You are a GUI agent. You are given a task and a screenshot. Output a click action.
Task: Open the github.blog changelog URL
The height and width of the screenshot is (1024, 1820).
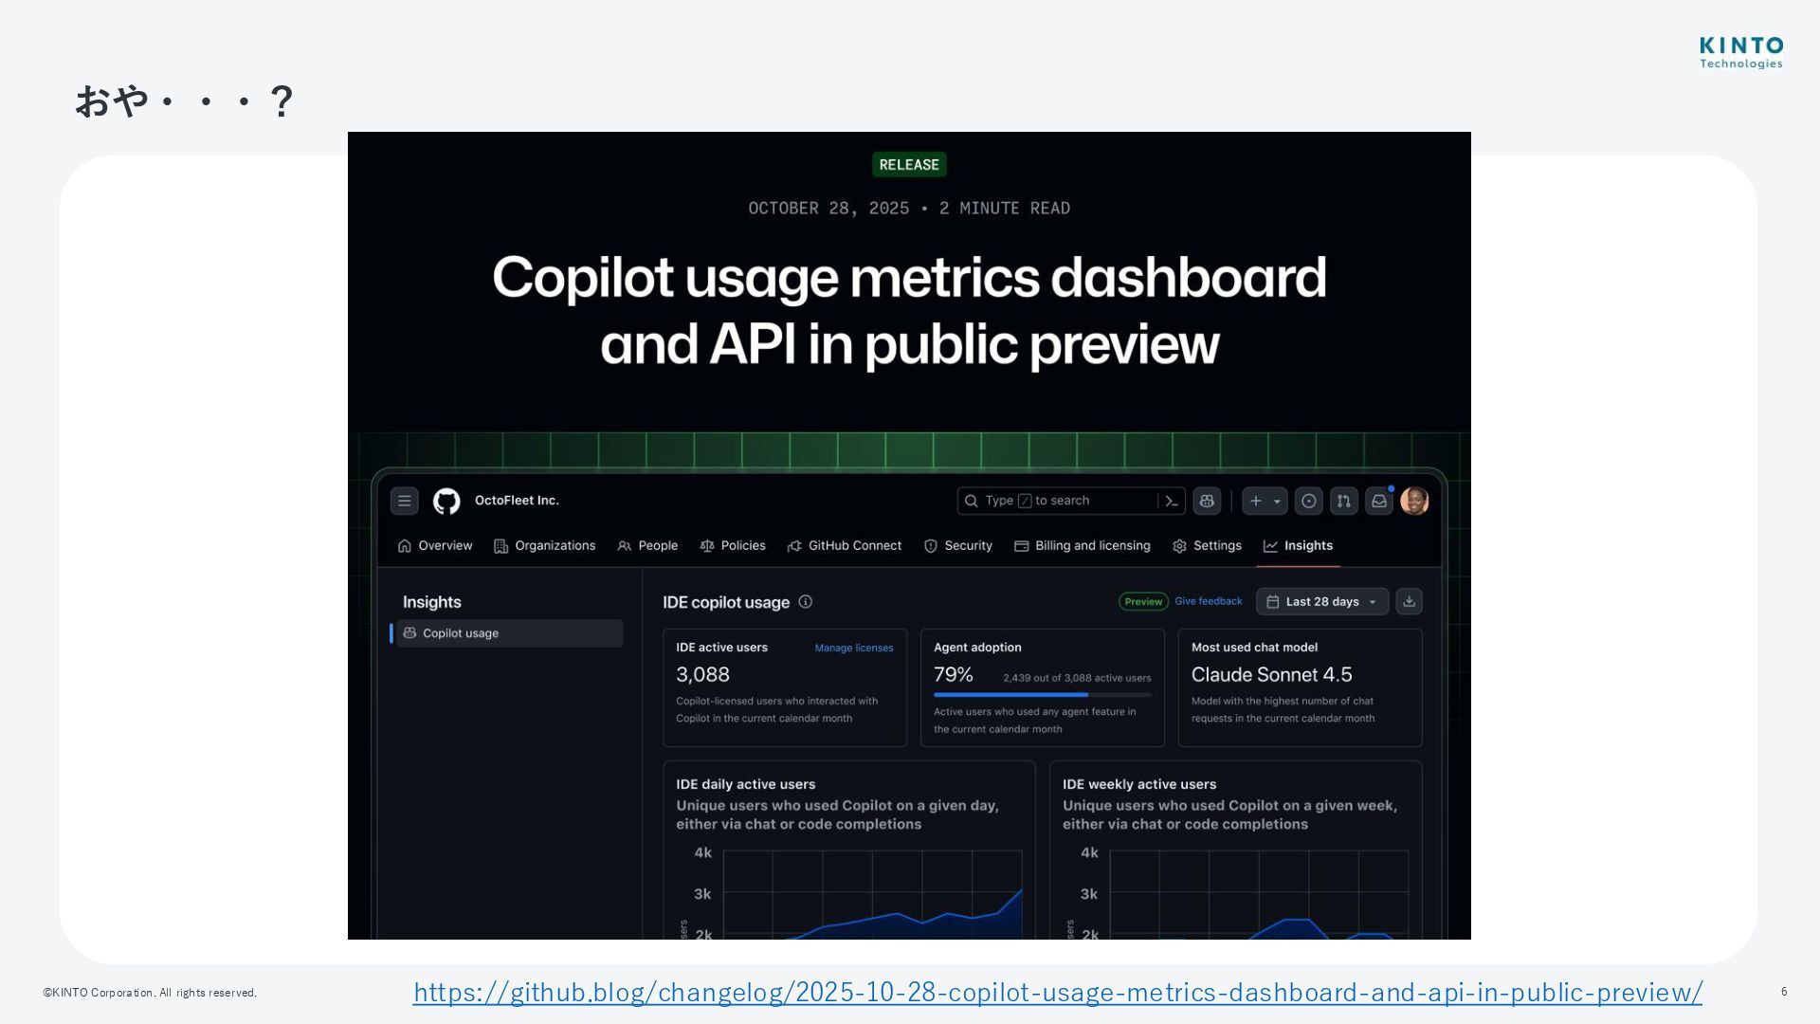pyautogui.click(x=1057, y=992)
